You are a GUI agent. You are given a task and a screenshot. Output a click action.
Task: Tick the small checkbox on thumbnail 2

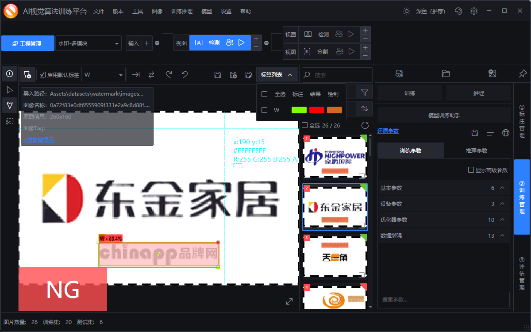click(x=362, y=225)
